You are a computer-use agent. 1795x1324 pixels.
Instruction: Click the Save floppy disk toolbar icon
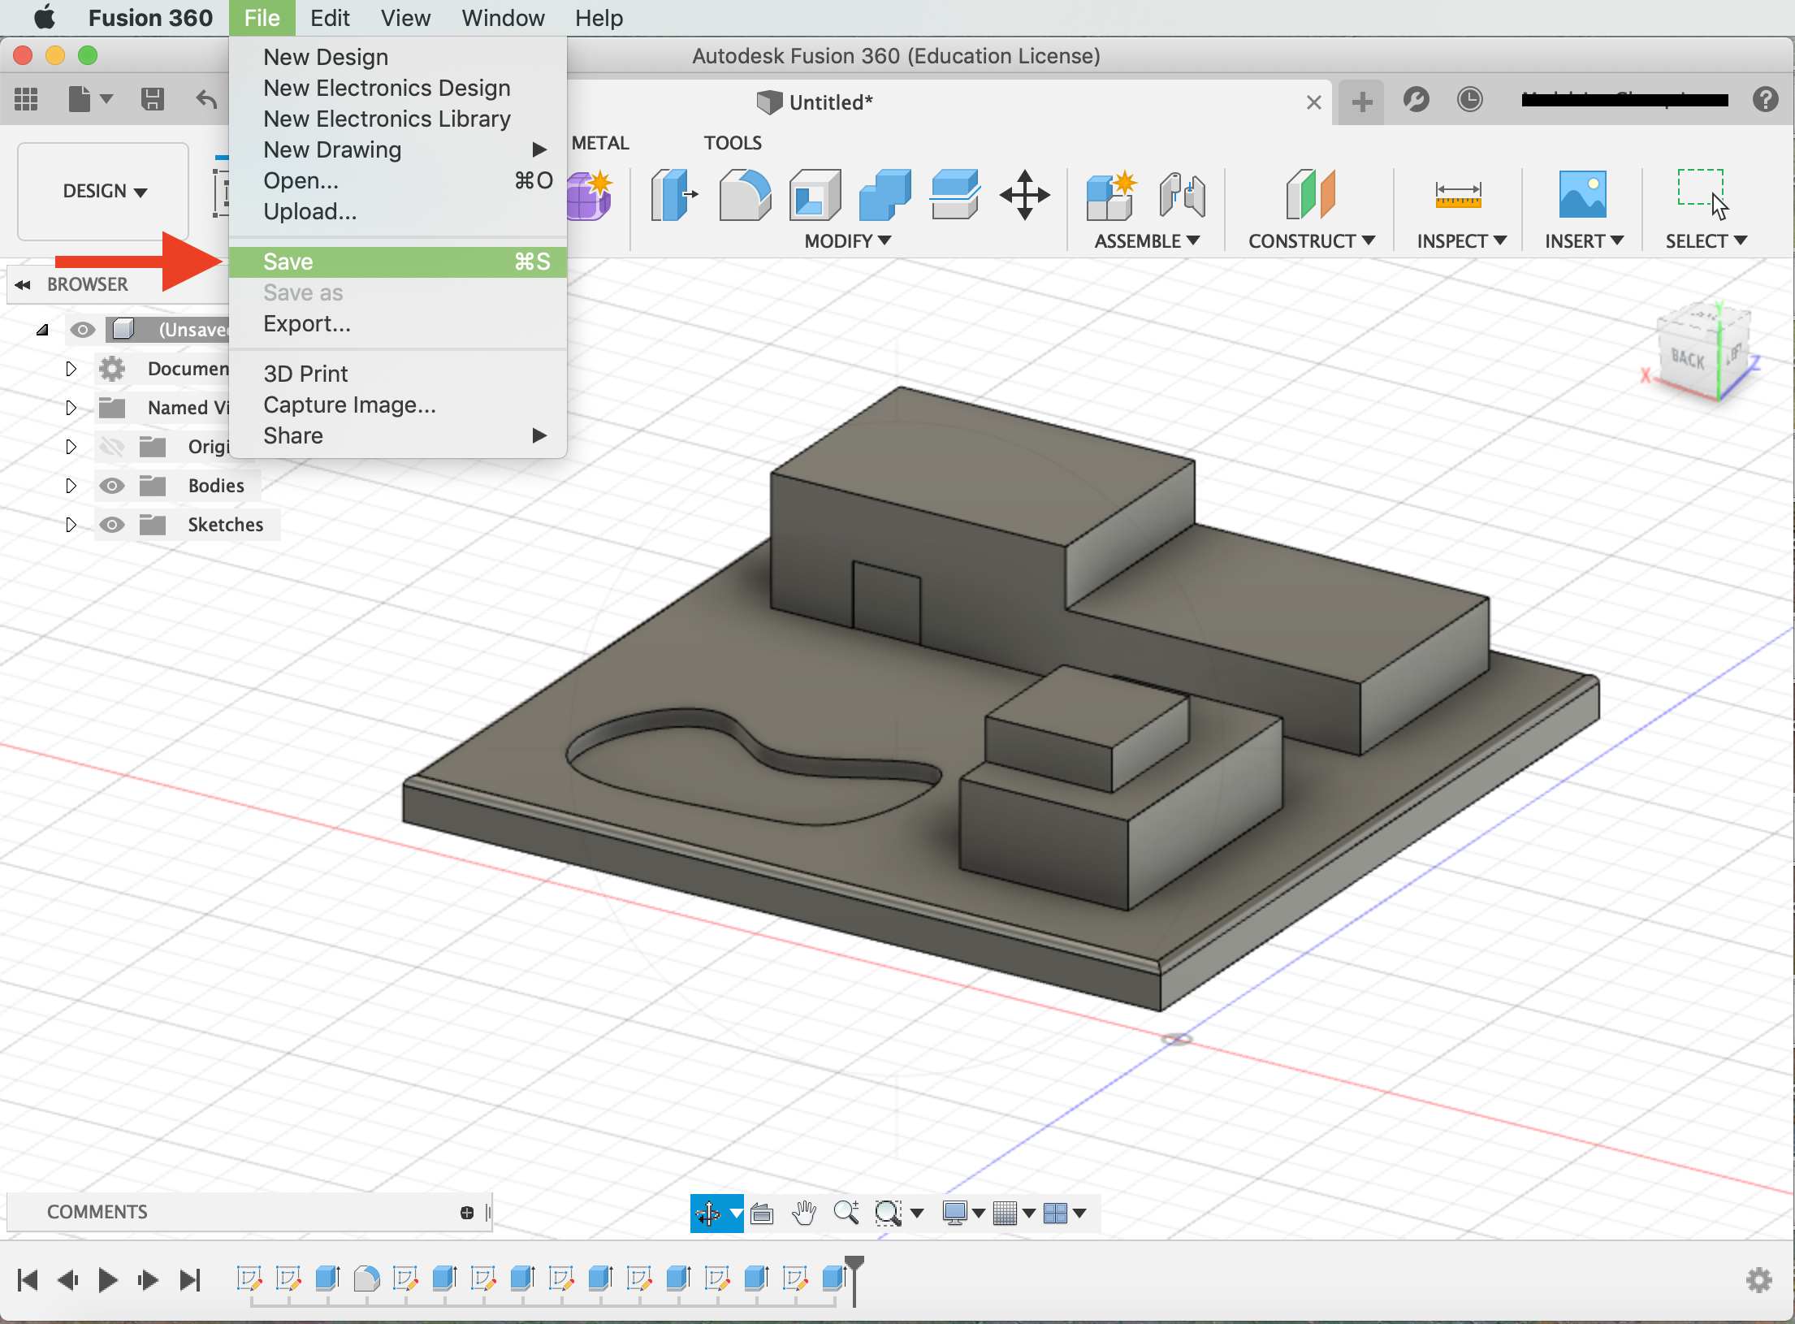coord(153,100)
